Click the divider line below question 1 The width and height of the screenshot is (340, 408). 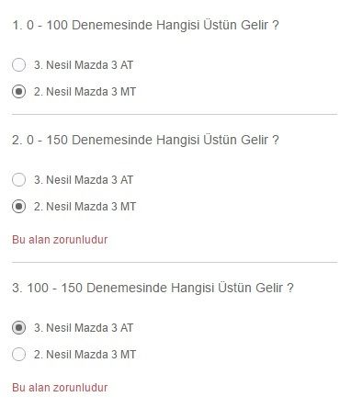tap(175, 114)
